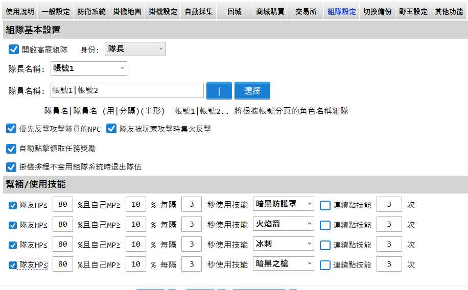Click the blue separator | button
The height and width of the screenshot is (290, 468).
pyautogui.click(x=219, y=91)
